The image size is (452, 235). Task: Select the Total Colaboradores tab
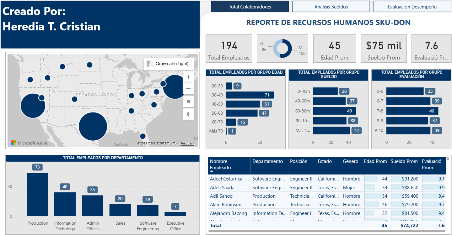(250, 7)
